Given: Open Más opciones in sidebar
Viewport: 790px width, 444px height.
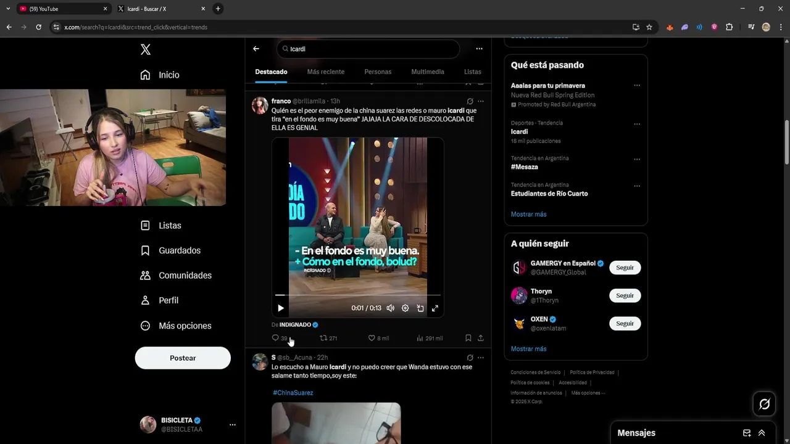Looking at the screenshot, I should coord(176,326).
